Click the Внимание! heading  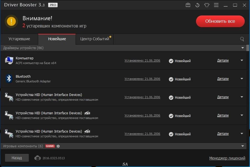37,18
